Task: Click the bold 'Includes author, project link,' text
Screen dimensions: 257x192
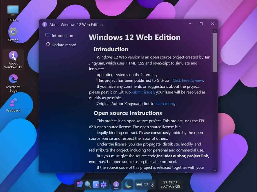Action: [183, 156]
